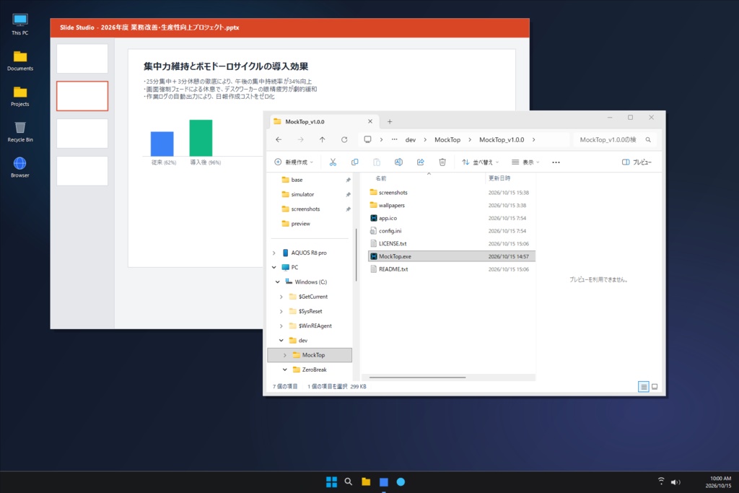Open the 表示 view dropdown
The width and height of the screenshot is (739, 493).
coord(525,162)
